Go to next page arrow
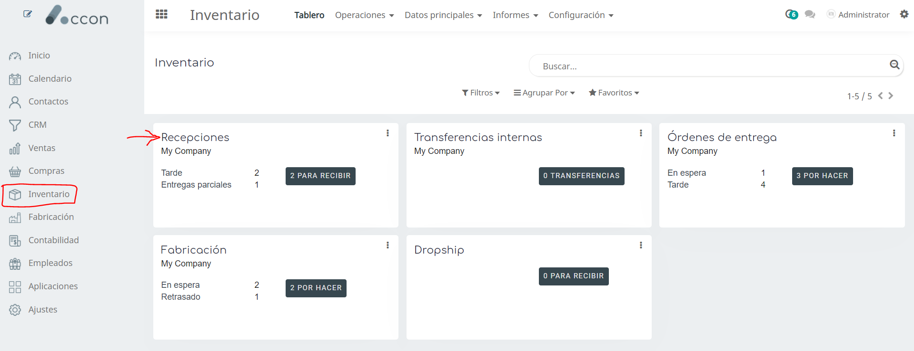This screenshot has height=351, width=914. pyautogui.click(x=891, y=96)
